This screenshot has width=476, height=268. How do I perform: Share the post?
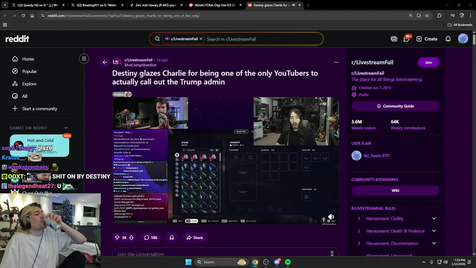point(194,237)
